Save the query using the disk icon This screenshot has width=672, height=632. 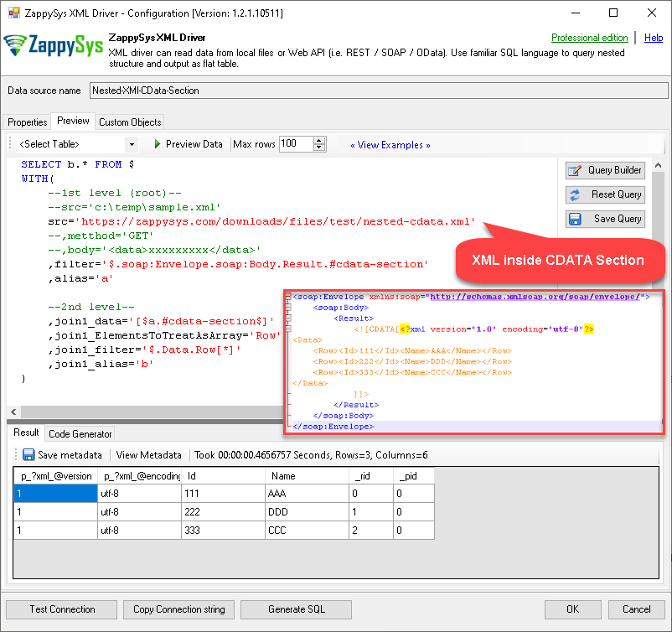604,219
